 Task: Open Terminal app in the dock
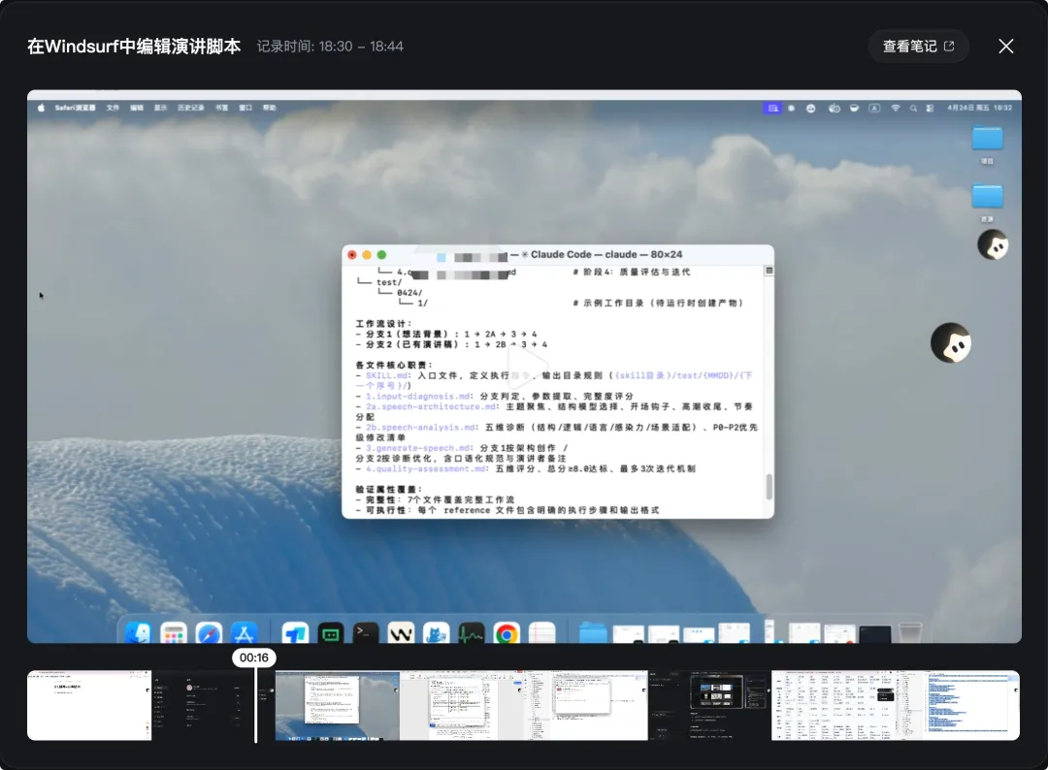tap(366, 633)
